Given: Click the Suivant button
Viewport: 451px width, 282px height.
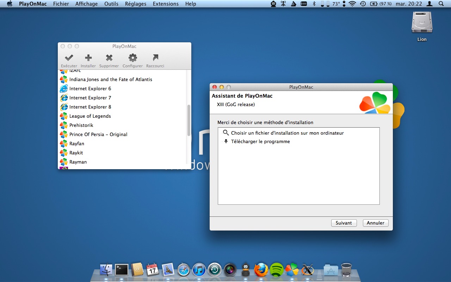Looking at the screenshot, I should [x=344, y=223].
